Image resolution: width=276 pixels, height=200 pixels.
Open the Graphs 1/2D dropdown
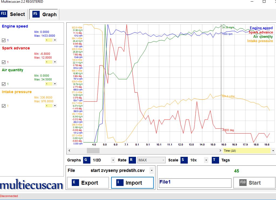(x=113, y=160)
